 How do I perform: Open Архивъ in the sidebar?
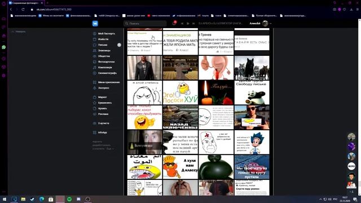click(102, 108)
